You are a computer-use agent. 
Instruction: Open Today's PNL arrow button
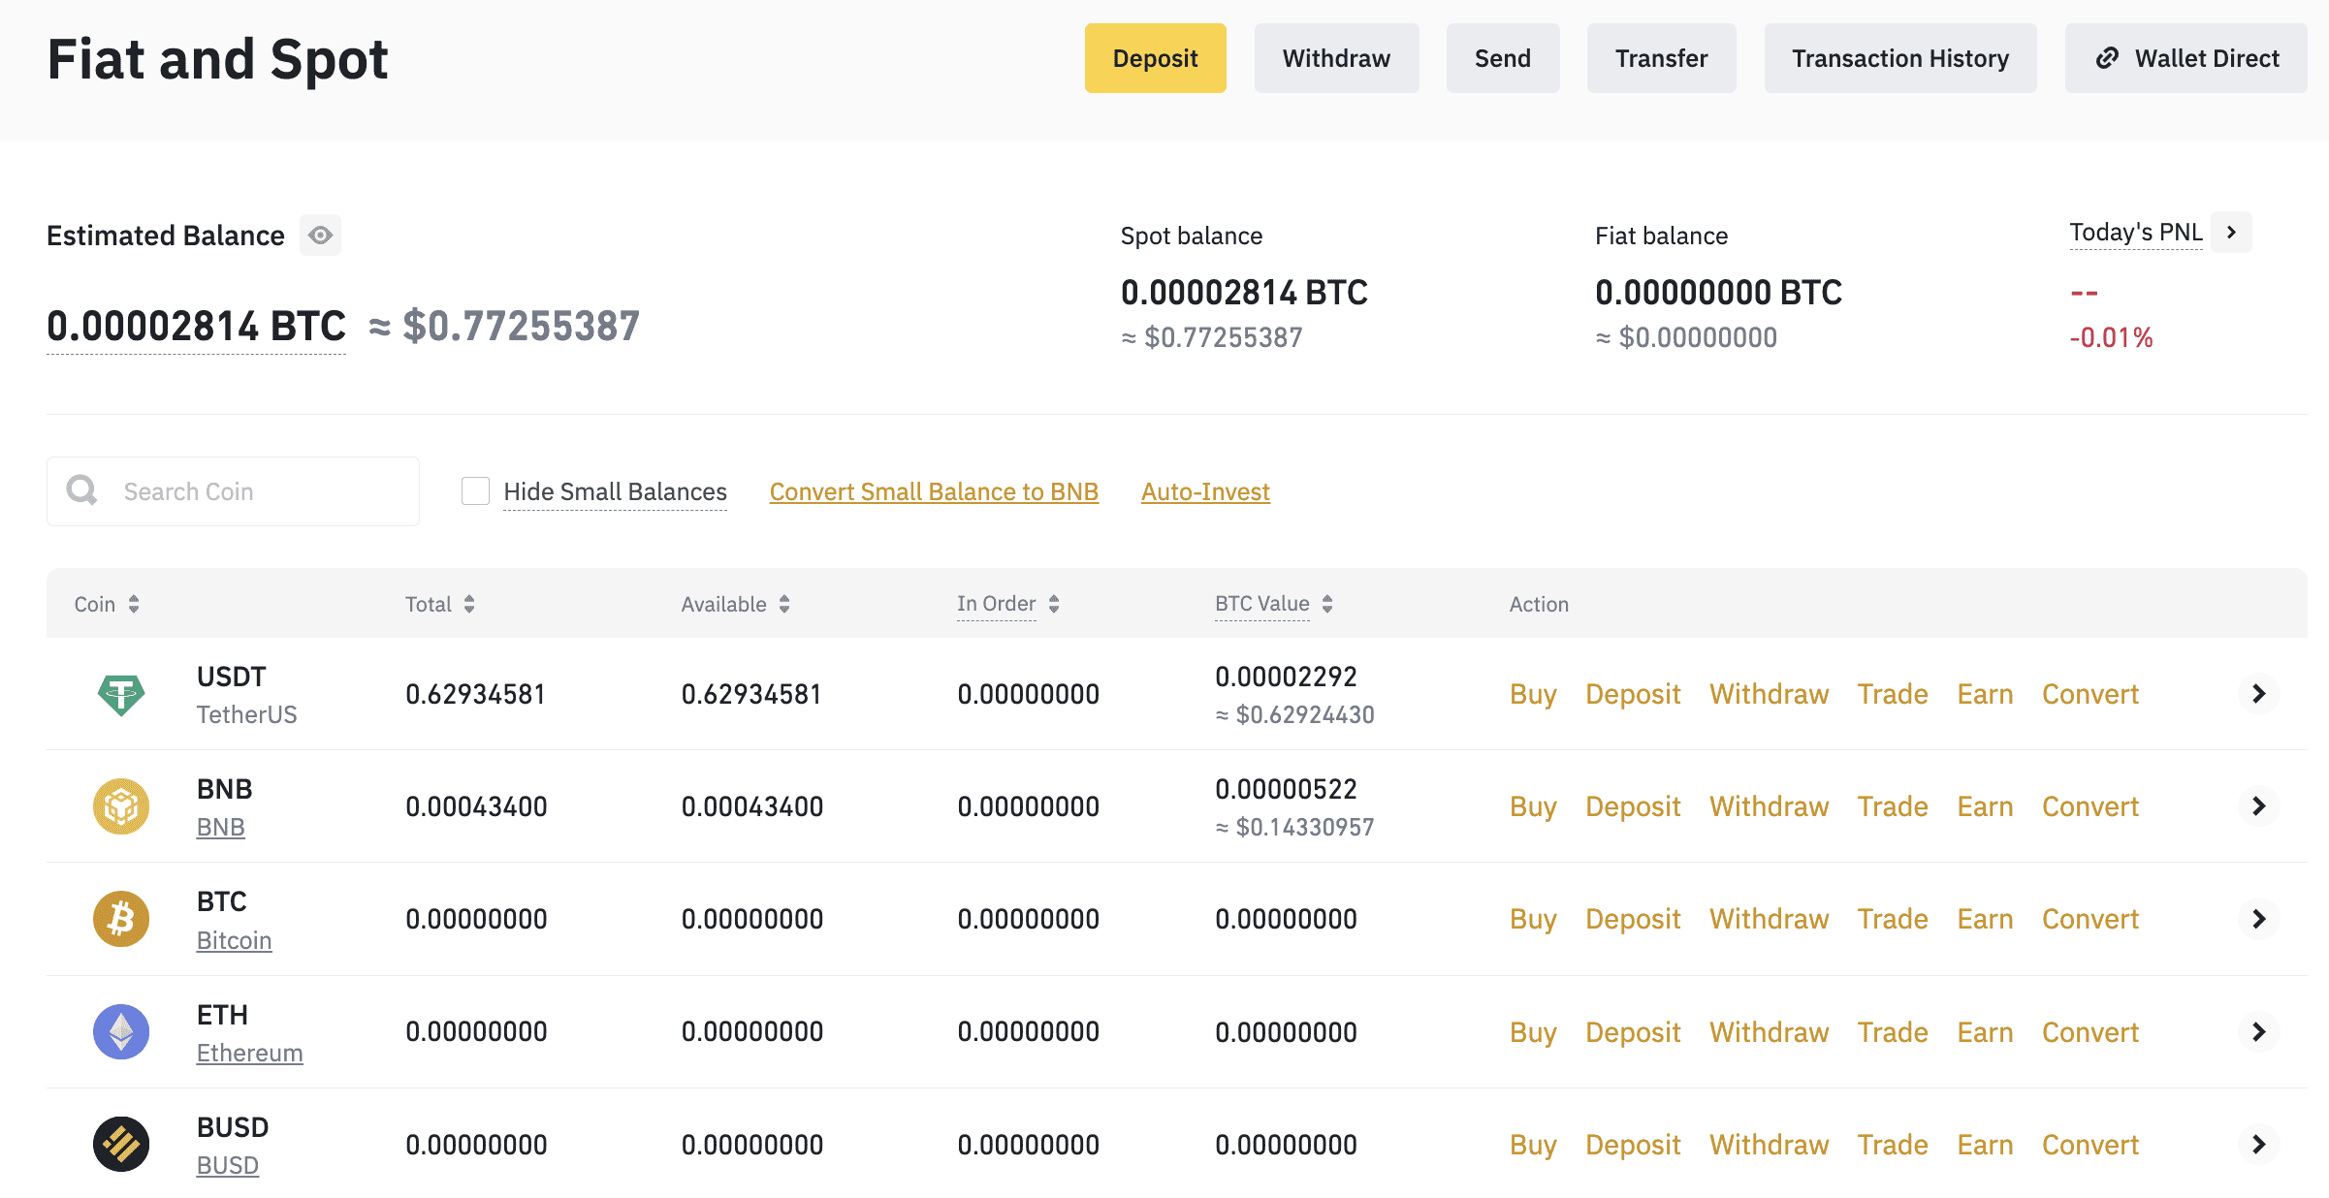tap(2231, 233)
